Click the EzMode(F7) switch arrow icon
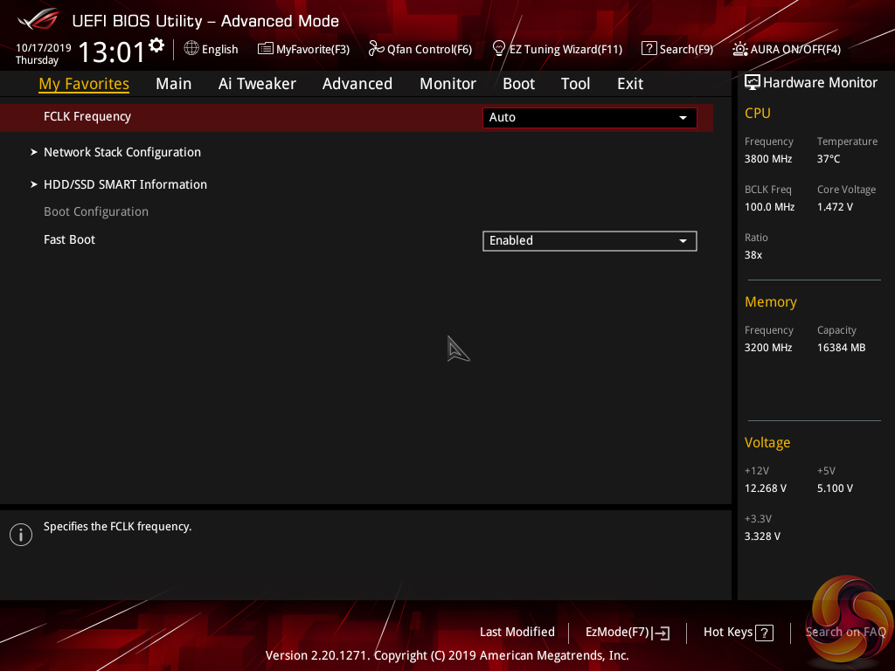This screenshot has width=895, height=671. point(661,633)
